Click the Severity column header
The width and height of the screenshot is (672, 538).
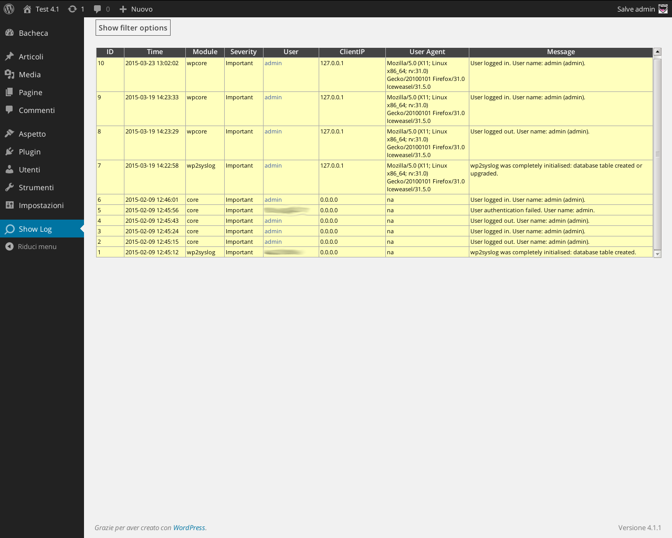[244, 52]
